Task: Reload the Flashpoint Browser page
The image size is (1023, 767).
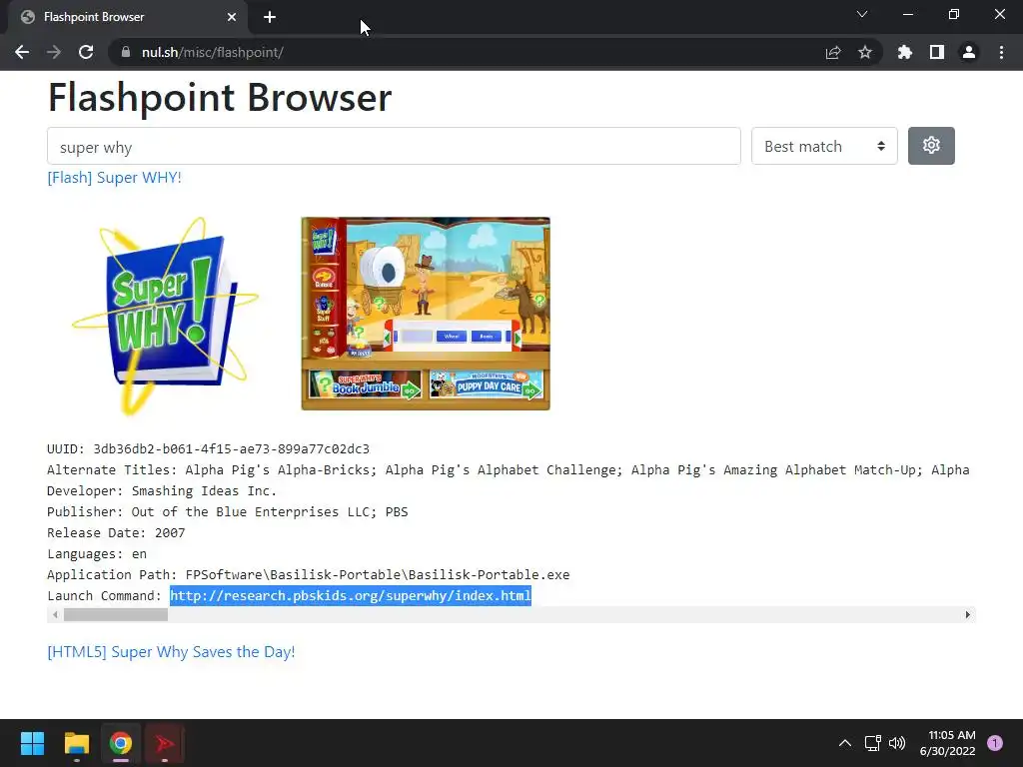Action: click(86, 52)
